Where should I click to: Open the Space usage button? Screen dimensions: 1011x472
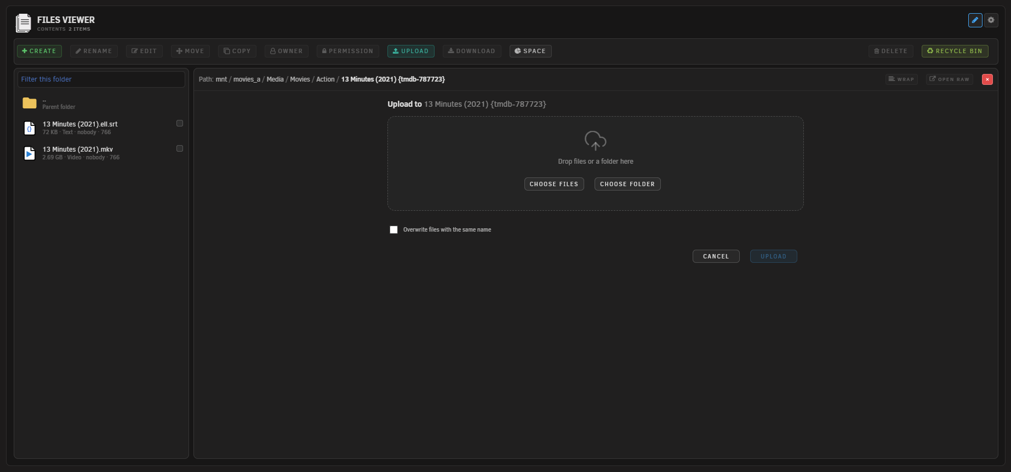[x=530, y=51]
